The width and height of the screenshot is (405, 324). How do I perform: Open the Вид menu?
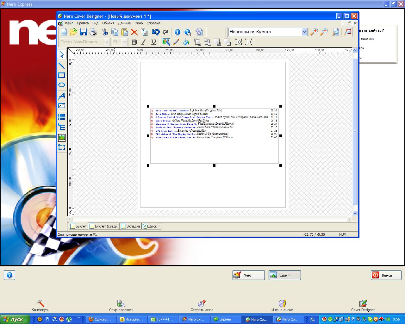[x=95, y=23]
